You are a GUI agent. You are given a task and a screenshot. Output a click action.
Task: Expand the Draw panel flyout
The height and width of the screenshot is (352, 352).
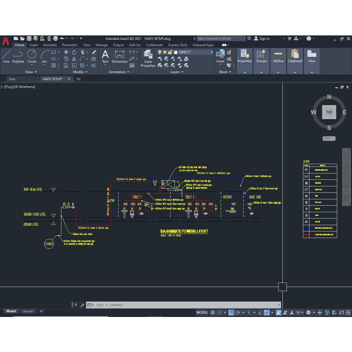[x=31, y=72]
